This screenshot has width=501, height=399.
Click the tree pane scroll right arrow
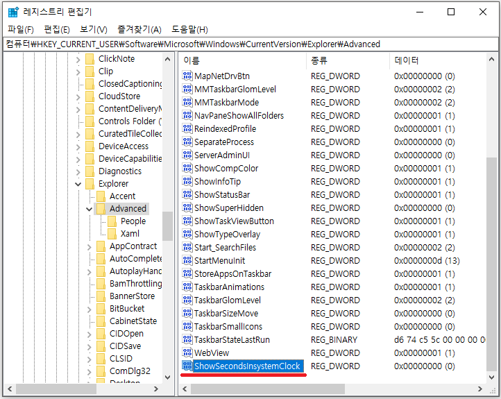click(156, 389)
